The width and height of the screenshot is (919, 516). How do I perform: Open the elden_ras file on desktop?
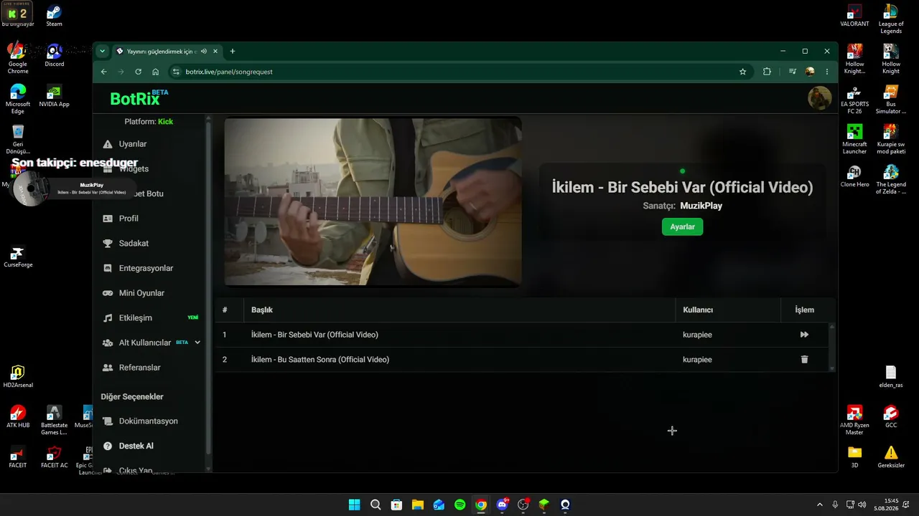click(x=891, y=377)
